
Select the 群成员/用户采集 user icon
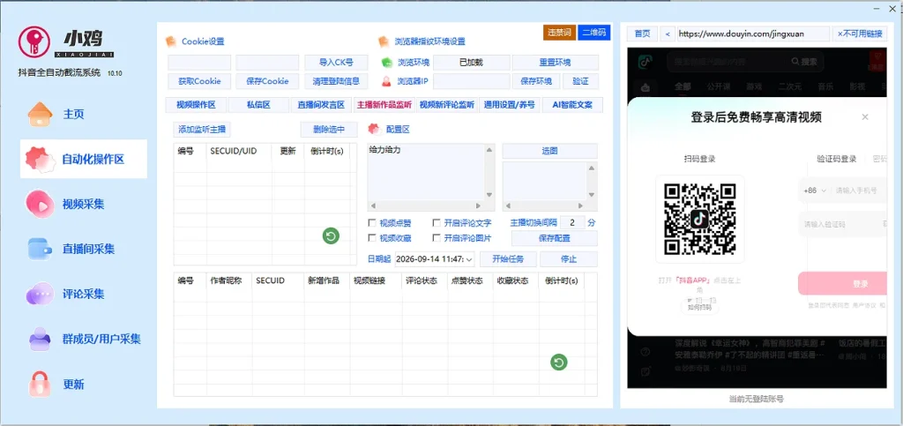click(x=40, y=339)
